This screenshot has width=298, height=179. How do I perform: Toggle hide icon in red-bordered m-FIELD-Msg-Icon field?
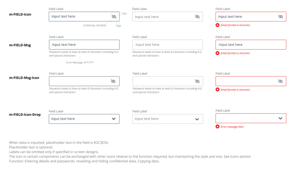(280, 81)
